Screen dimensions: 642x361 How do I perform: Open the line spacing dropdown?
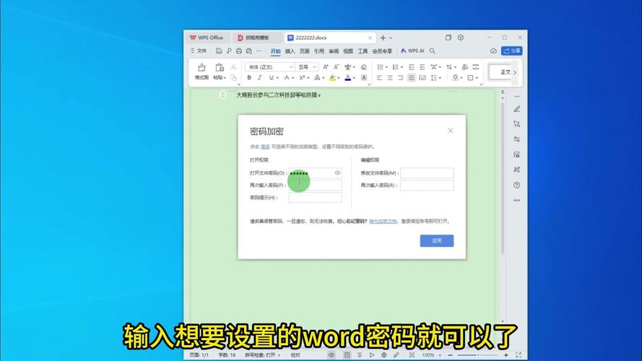(440, 78)
